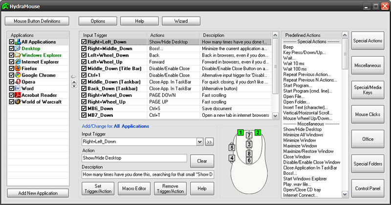Open Mouse Button Definitions
This screenshot has height=205, width=391.
coord(37,21)
